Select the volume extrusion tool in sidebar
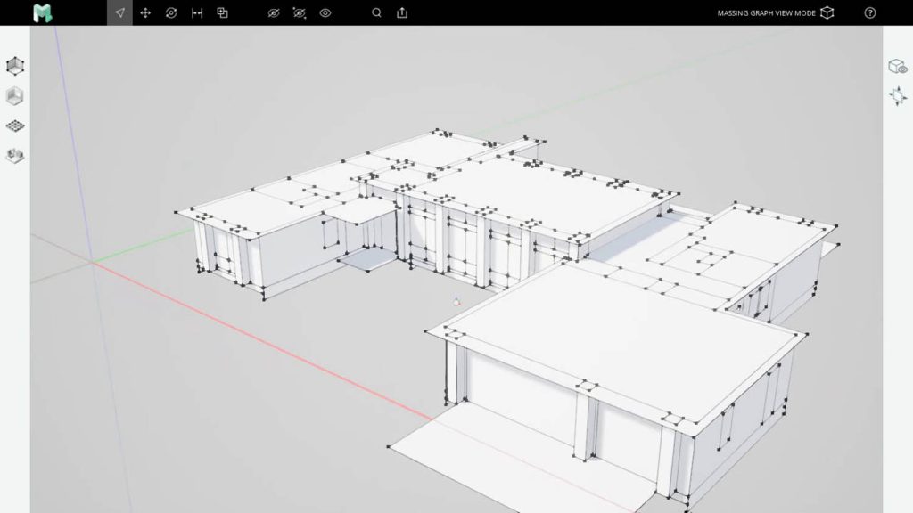 click(14, 95)
